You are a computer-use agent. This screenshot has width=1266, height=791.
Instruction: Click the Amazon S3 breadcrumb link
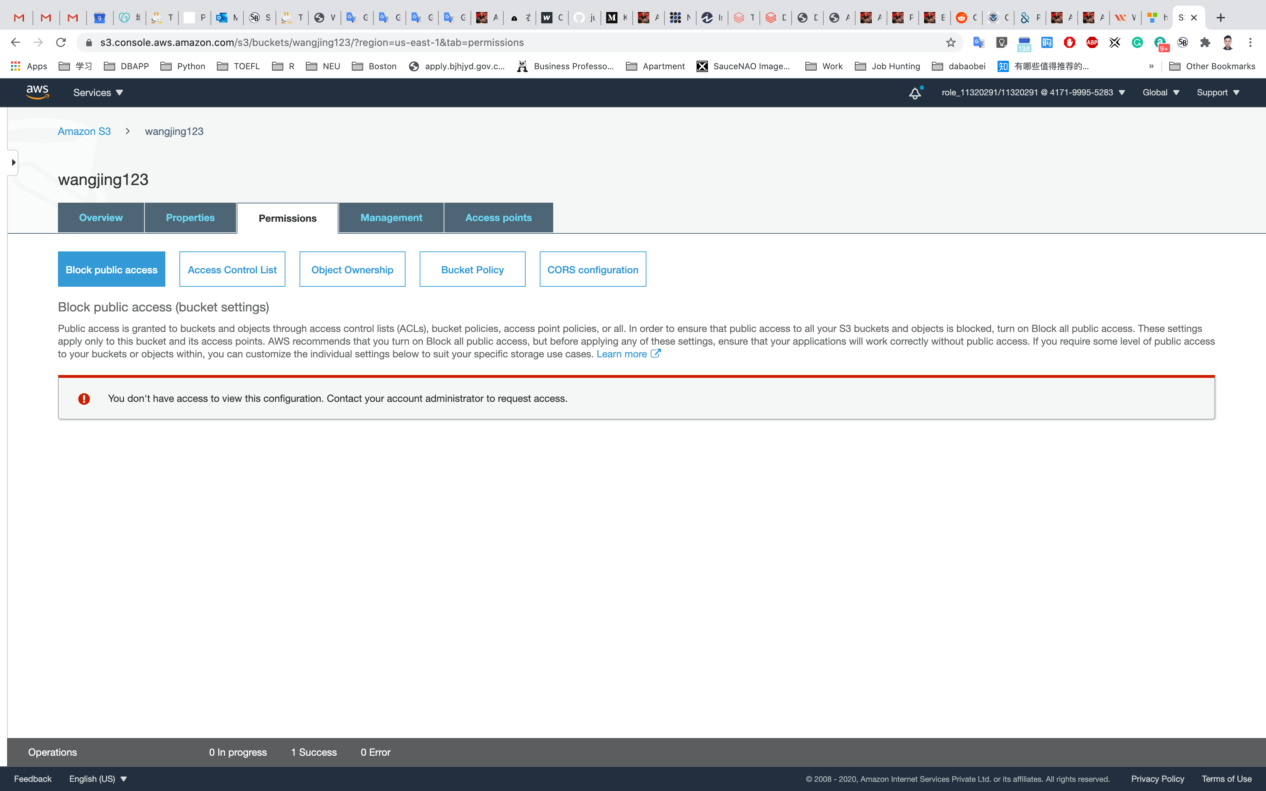(84, 131)
